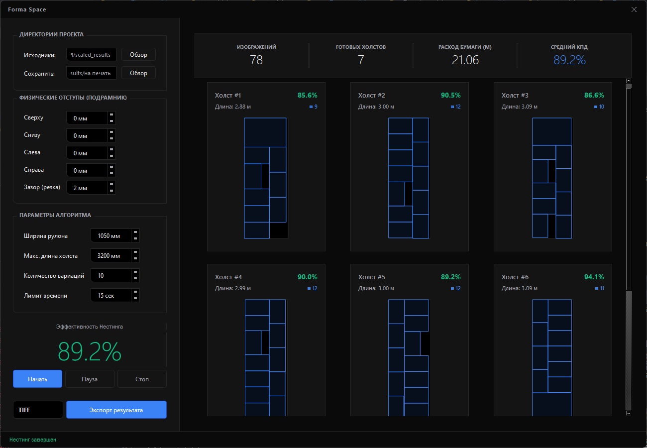
Task: Select the Холст #5 layout preview
Action: [409, 357]
